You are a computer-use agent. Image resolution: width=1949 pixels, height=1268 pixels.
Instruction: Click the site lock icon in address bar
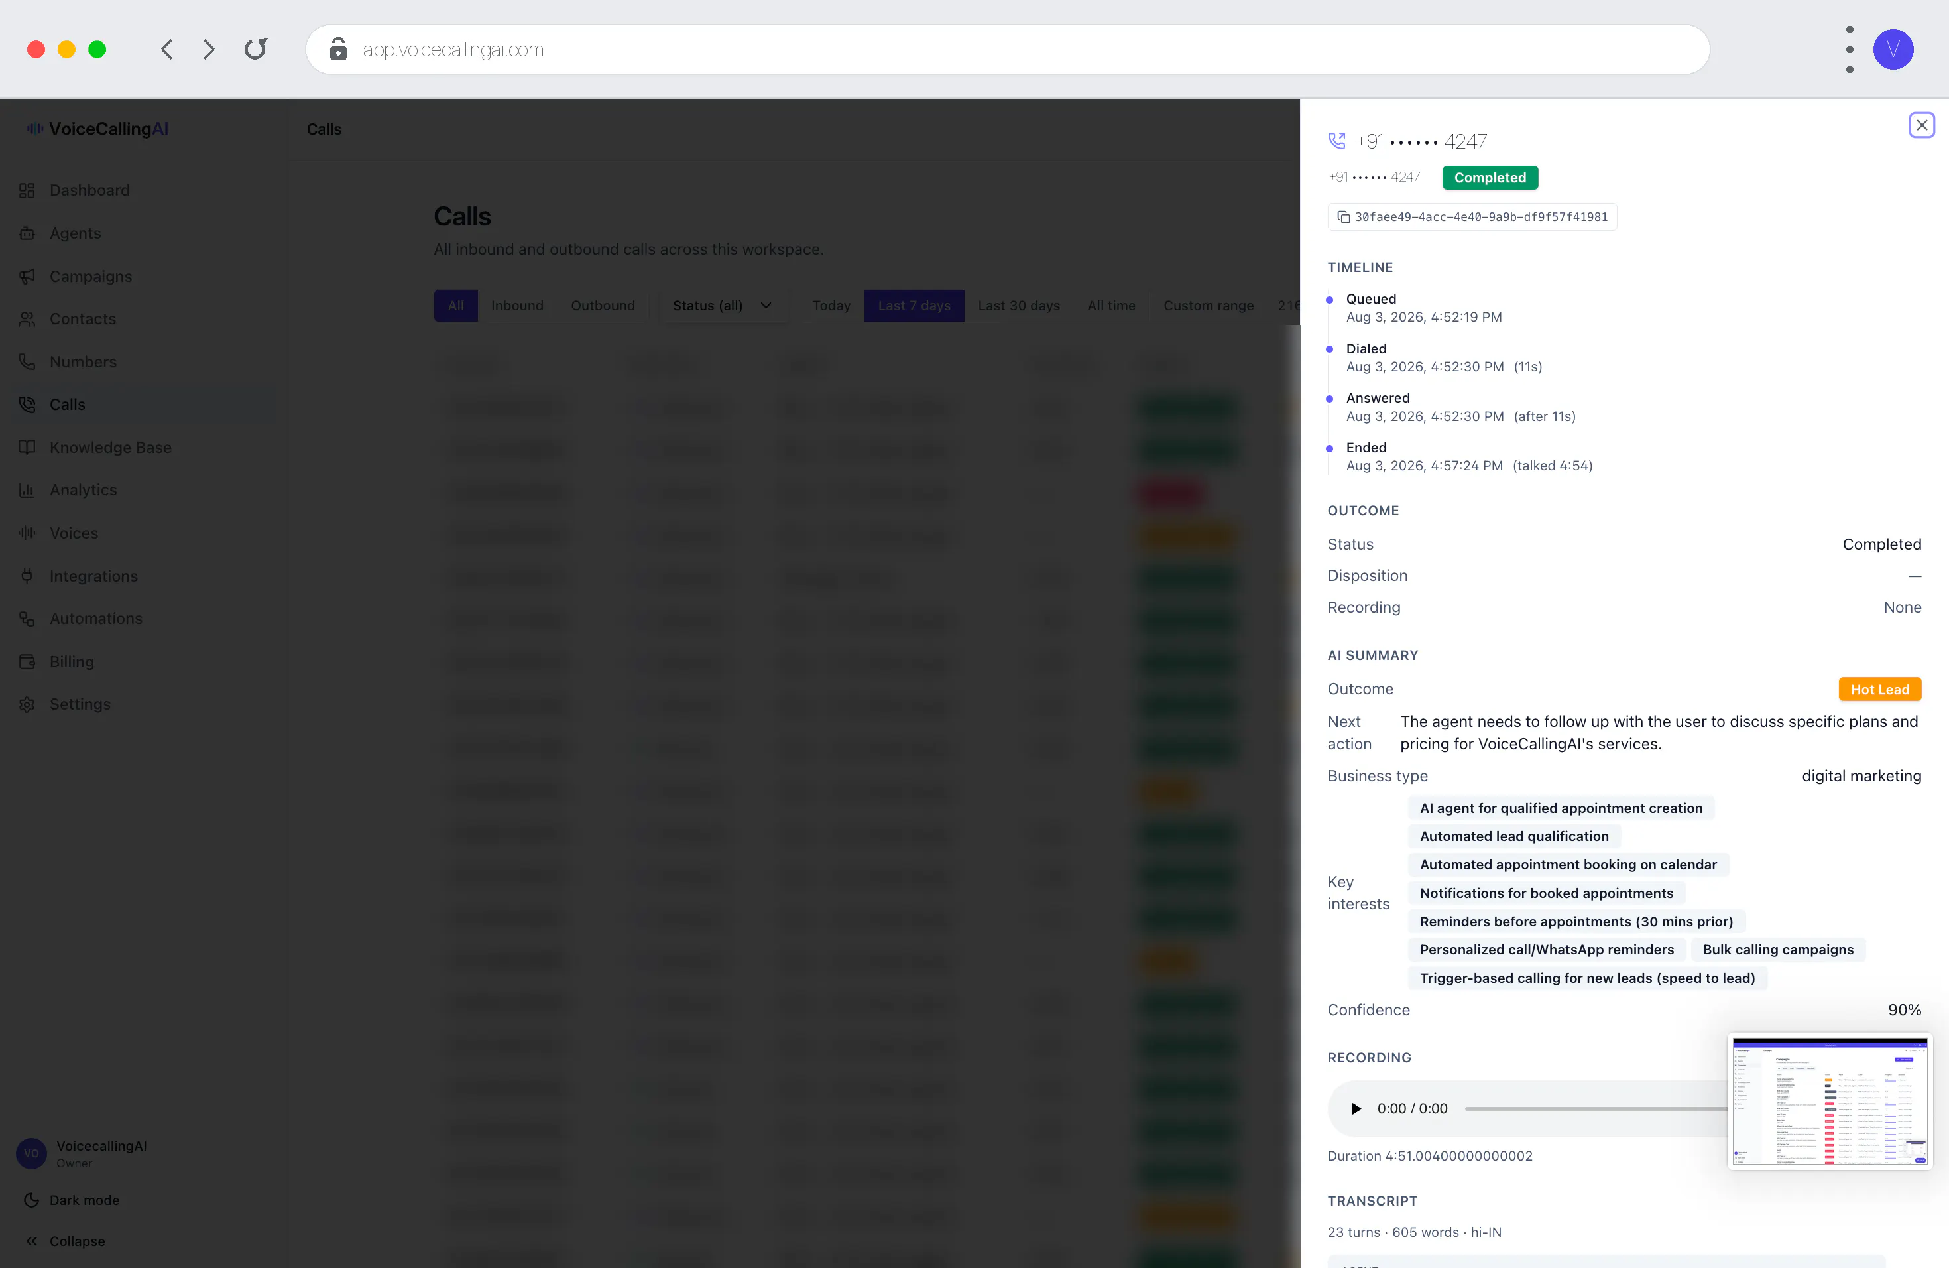(x=337, y=49)
